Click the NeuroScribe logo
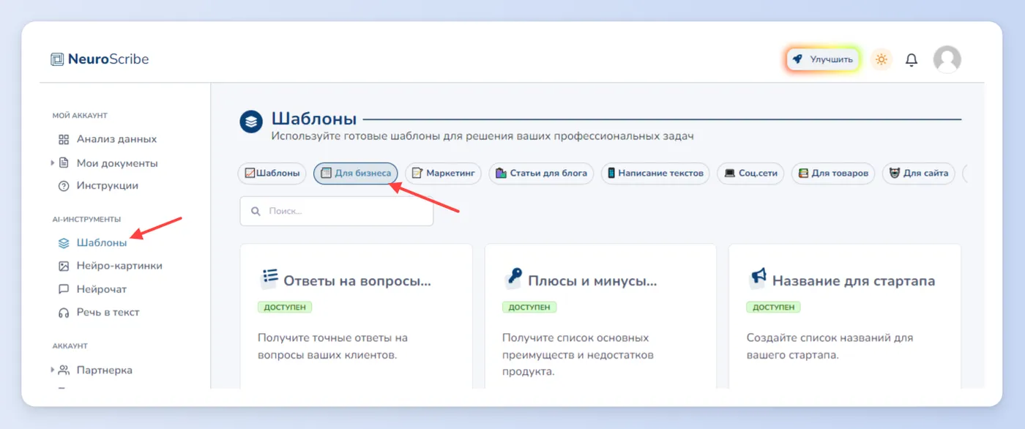1025x429 pixels. tap(100, 59)
